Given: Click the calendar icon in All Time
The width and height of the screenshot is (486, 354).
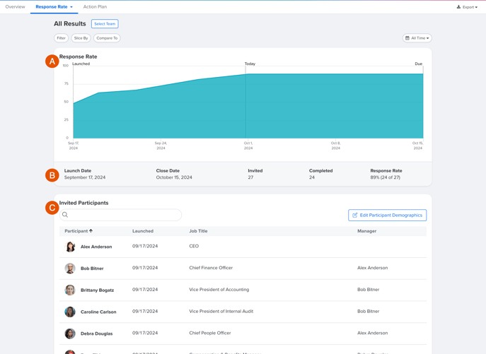Looking at the screenshot, I should point(407,38).
